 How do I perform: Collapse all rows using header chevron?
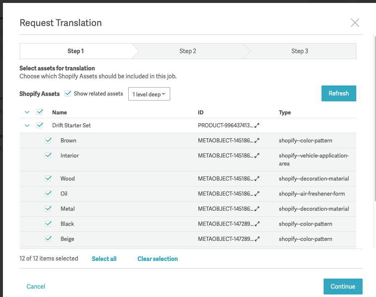27,112
